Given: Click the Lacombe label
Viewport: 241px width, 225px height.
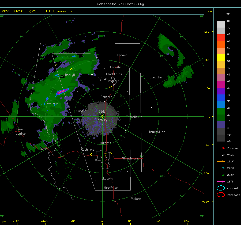Looking at the screenshot, I should click(116, 67).
